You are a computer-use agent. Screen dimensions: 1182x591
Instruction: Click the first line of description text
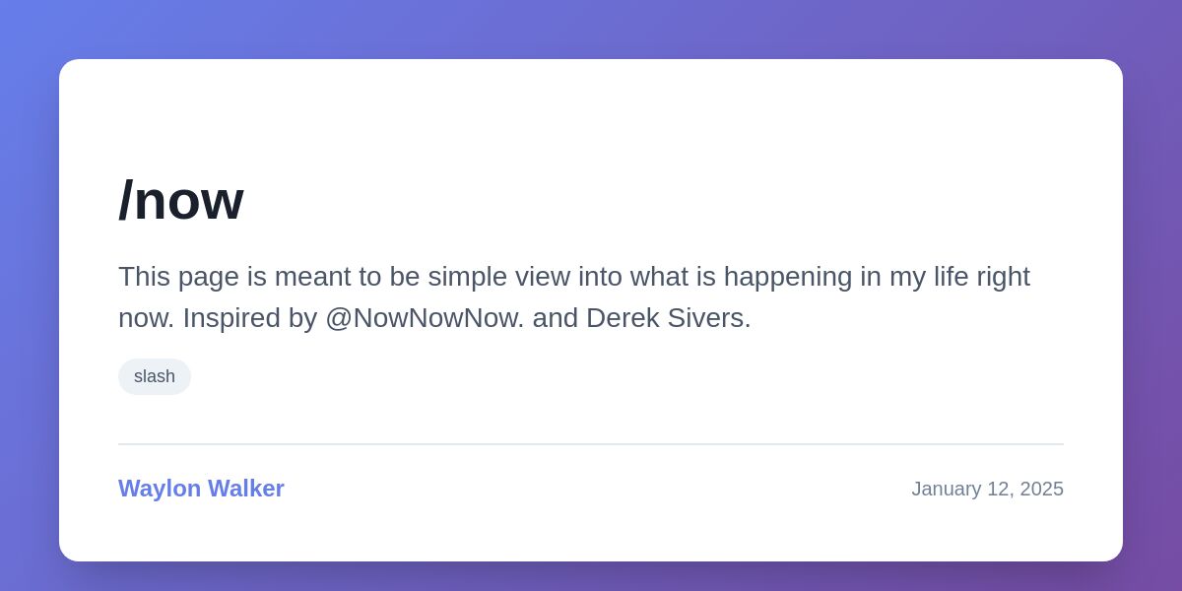click(x=573, y=277)
